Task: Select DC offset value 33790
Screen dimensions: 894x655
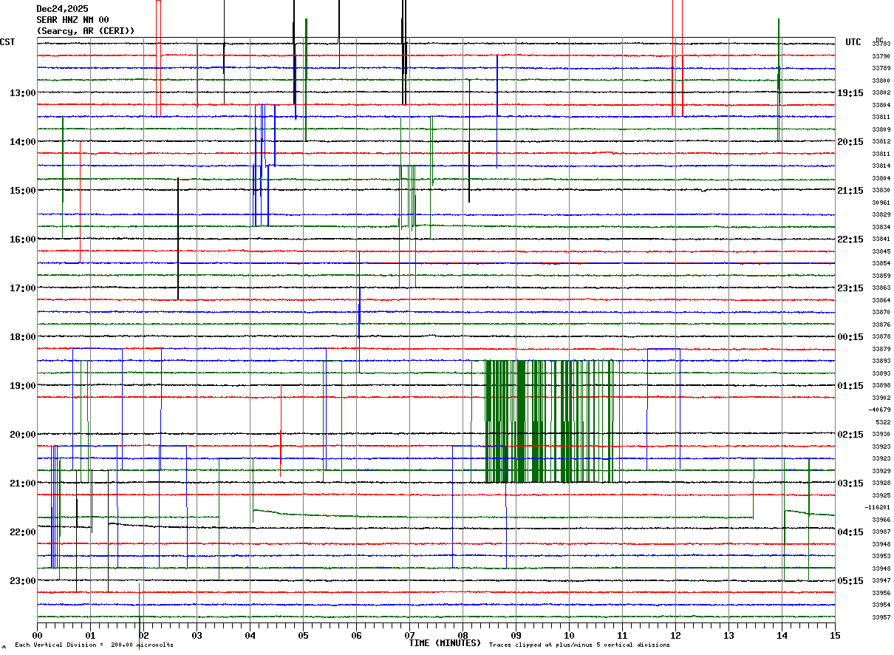Action: 881,56
